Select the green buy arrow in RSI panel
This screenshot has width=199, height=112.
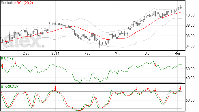(x=82, y=81)
